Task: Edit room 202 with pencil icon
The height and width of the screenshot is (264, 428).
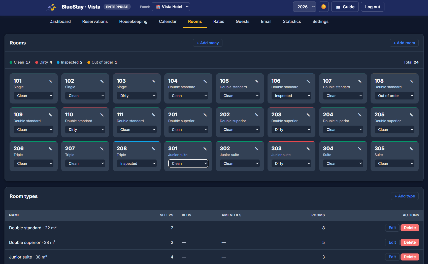Action: pos(257,115)
